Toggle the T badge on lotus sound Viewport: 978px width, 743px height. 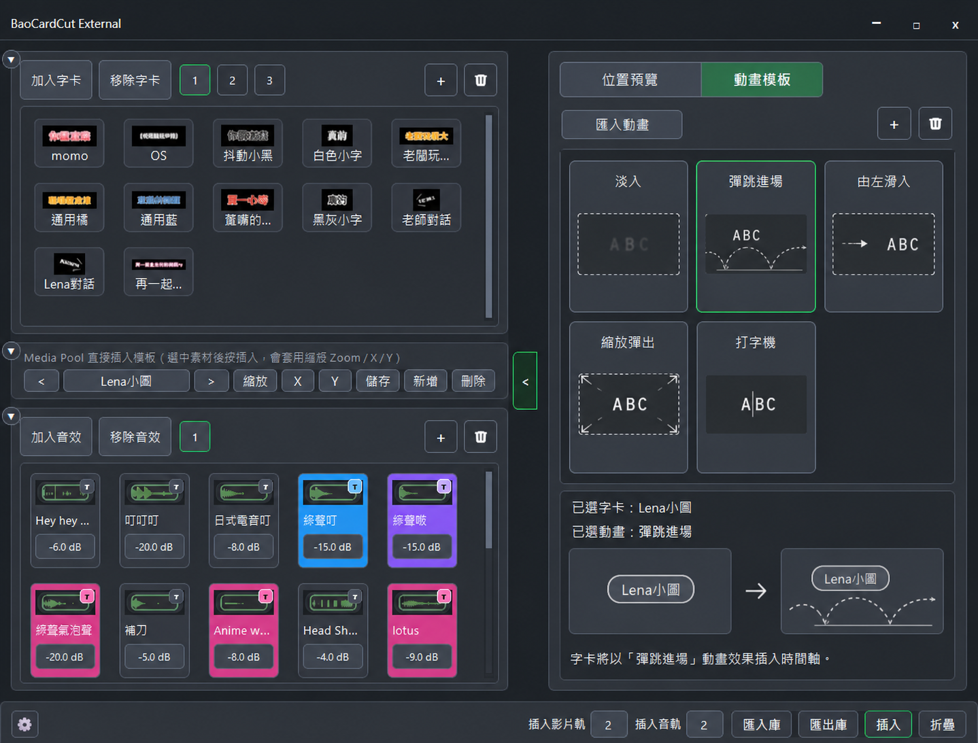tap(443, 596)
